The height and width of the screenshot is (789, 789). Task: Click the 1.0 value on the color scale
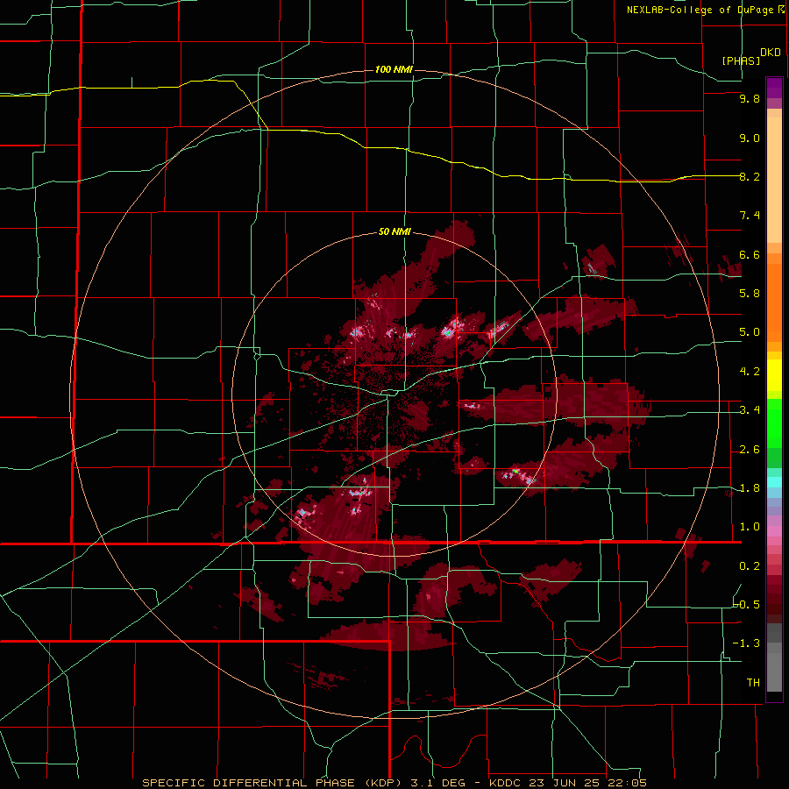tap(750, 527)
